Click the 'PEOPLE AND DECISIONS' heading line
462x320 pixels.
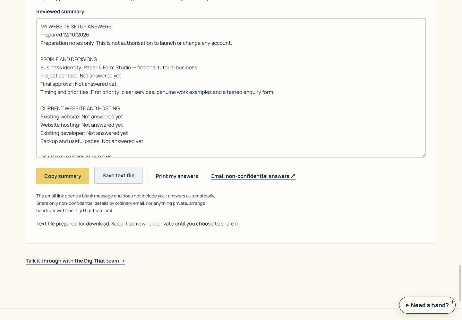(x=69, y=59)
